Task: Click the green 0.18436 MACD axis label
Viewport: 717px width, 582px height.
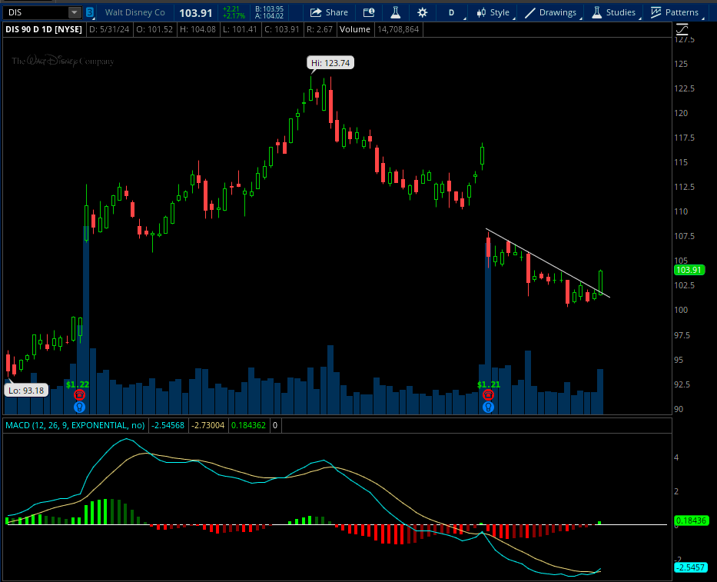Action: pos(691,520)
